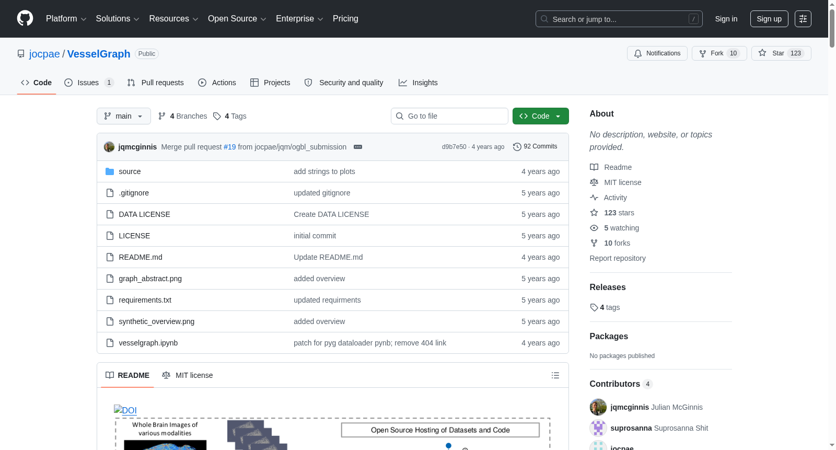The width and height of the screenshot is (836, 450).
Task: Click the eye icon beside 5 watching
Action: point(594,228)
